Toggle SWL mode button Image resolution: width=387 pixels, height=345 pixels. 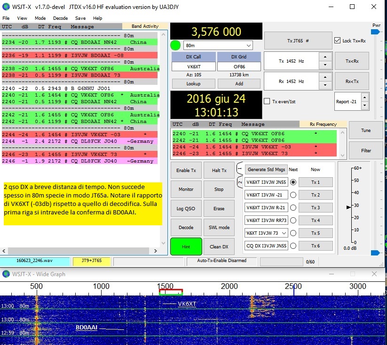tap(219, 227)
